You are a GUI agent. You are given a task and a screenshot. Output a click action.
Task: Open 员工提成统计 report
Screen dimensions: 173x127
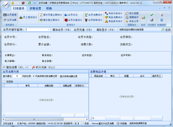point(28,17)
